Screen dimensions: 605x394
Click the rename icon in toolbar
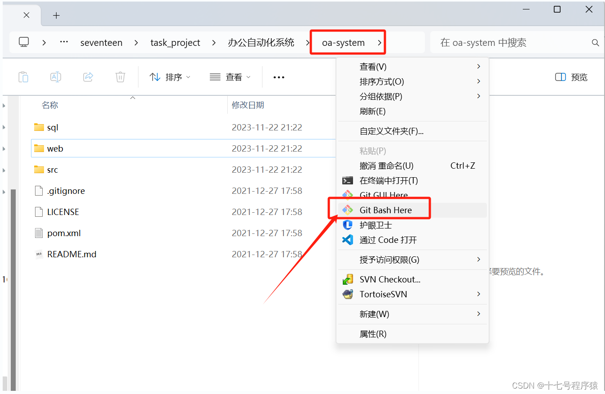tap(56, 77)
